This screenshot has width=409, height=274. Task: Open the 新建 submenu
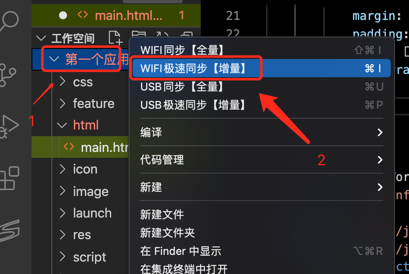(x=262, y=187)
